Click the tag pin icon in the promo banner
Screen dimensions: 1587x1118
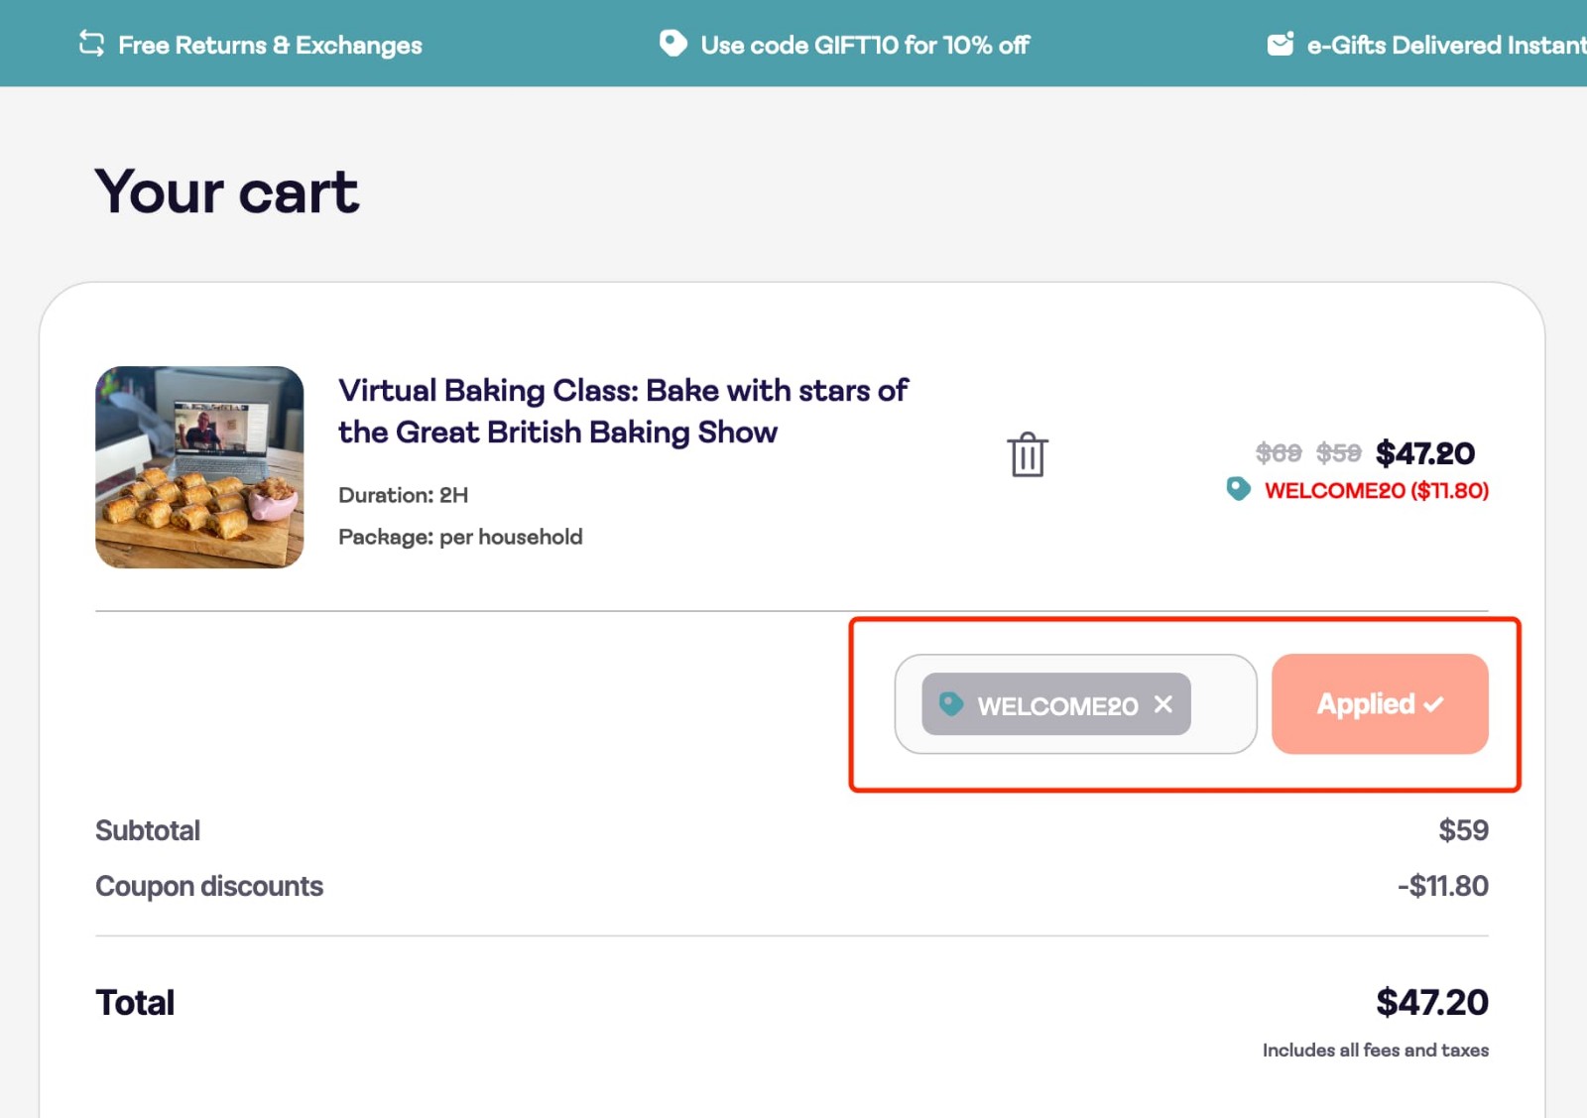click(x=673, y=44)
